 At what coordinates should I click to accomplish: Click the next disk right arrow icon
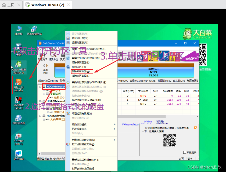pos(47,66)
